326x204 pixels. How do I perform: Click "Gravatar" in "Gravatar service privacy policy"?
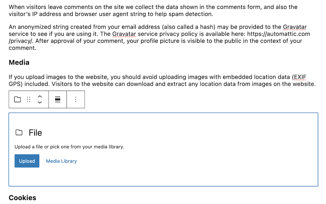point(124,34)
